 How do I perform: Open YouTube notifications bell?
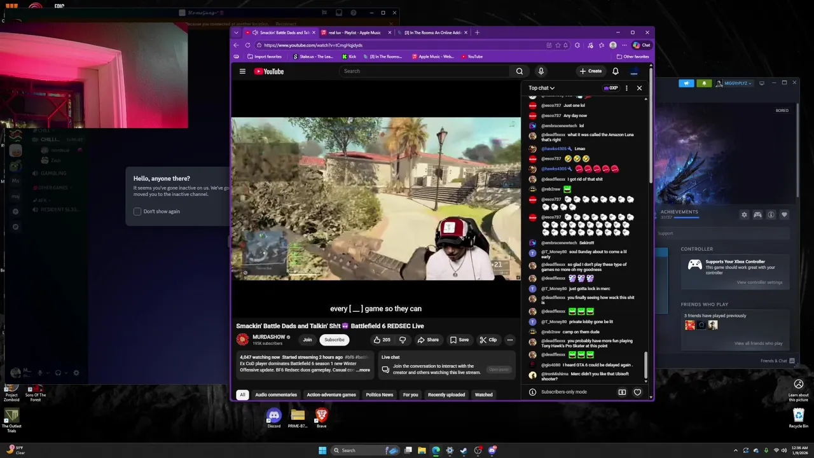(x=615, y=71)
